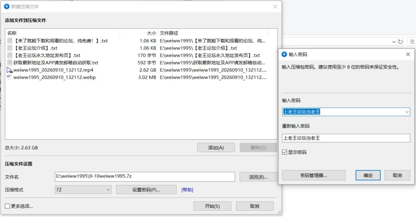Expand the address bar dropdown in the background window

pyautogui.click(x=394, y=42)
